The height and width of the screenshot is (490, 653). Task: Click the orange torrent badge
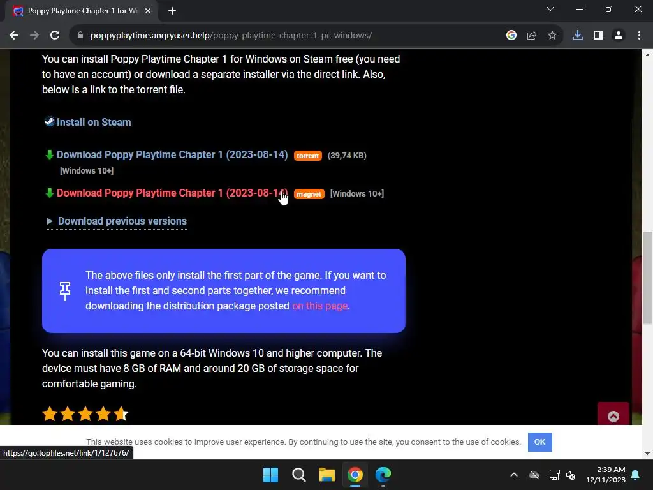pos(308,156)
